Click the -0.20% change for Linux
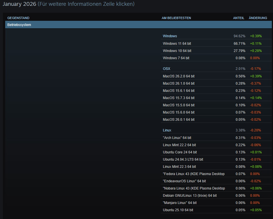The height and width of the screenshot is (219, 273). pyautogui.click(x=255, y=130)
